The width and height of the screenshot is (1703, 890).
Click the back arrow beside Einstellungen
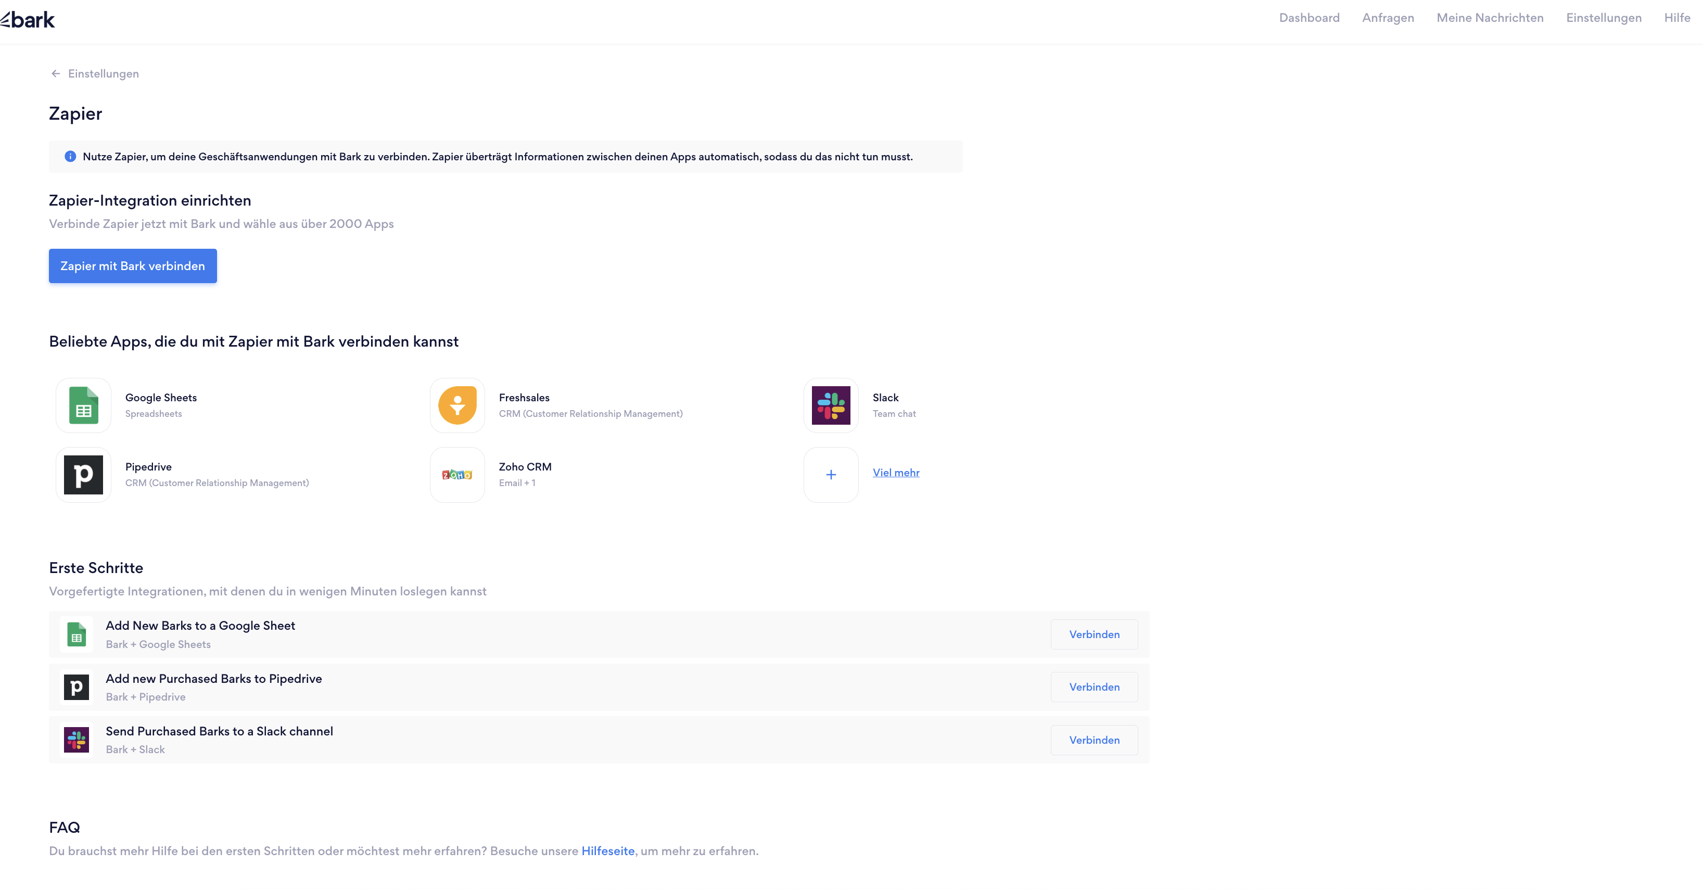[56, 73]
